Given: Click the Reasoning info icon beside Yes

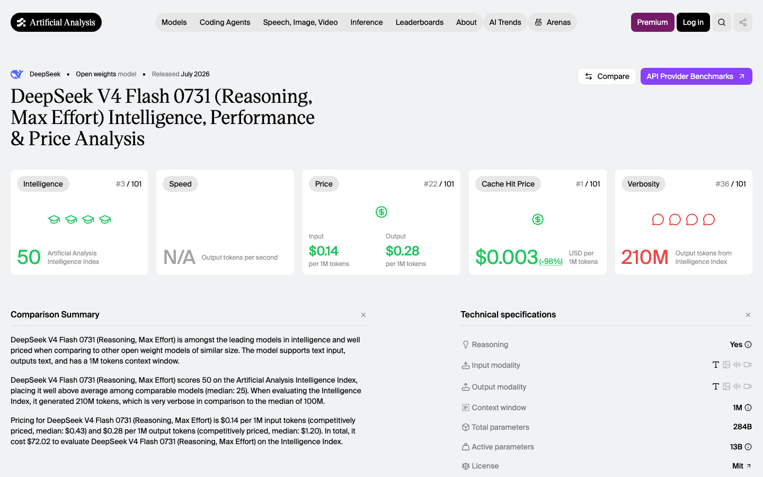Looking at the screenshot, I should coord(748,344).
